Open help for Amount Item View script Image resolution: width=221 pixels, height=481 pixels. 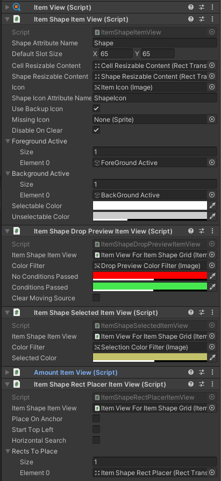click(x=191, y=373)
